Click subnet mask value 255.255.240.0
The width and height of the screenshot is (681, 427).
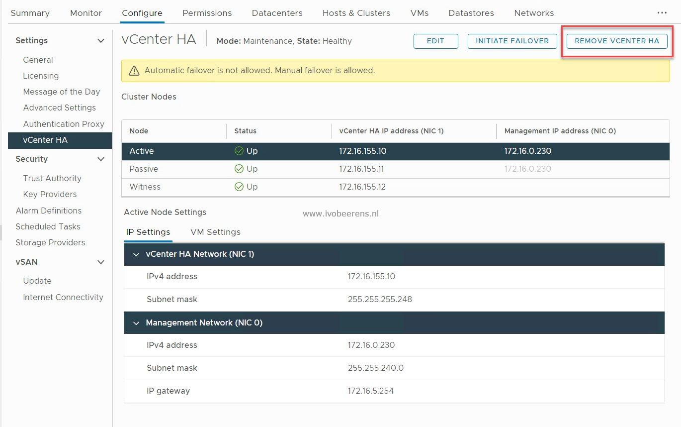pyautogui.click(x=376, y=368)
